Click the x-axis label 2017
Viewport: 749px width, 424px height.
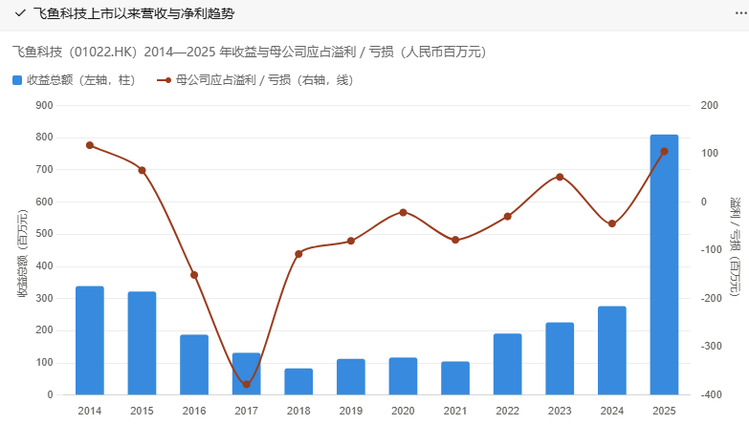tap(247, 411)
